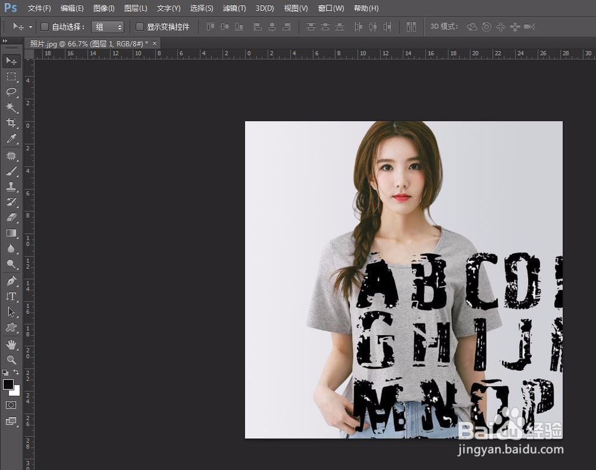The height and width of the screenshot is (470, 596).
Task: Activate the Pen tool
Action: coord(11,281)
